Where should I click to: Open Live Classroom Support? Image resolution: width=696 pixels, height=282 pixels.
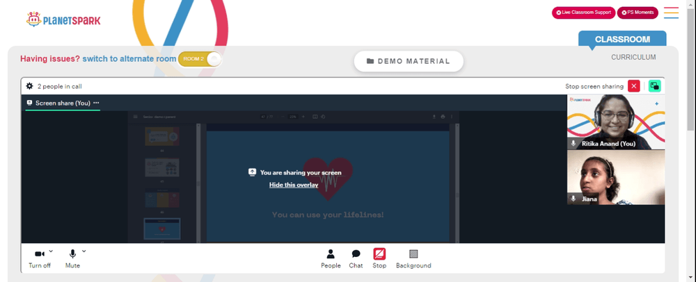583,13
